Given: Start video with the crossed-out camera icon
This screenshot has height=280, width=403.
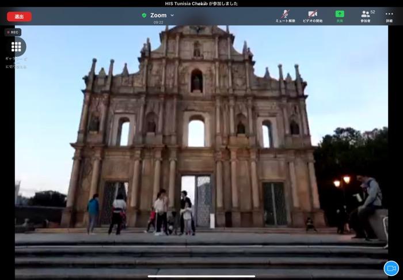Looking at the screenshot, I should click(x=313, y=13).
